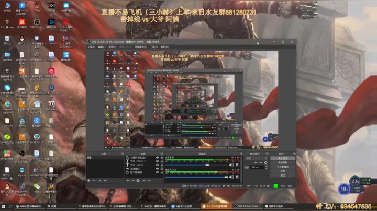
Task: Click desktop audio volume slider handle
Action: 207,165
